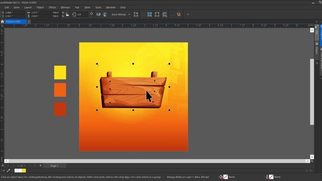Click the object height field
The height and width of the screenshot is (181, 322).
pos(40,16)
